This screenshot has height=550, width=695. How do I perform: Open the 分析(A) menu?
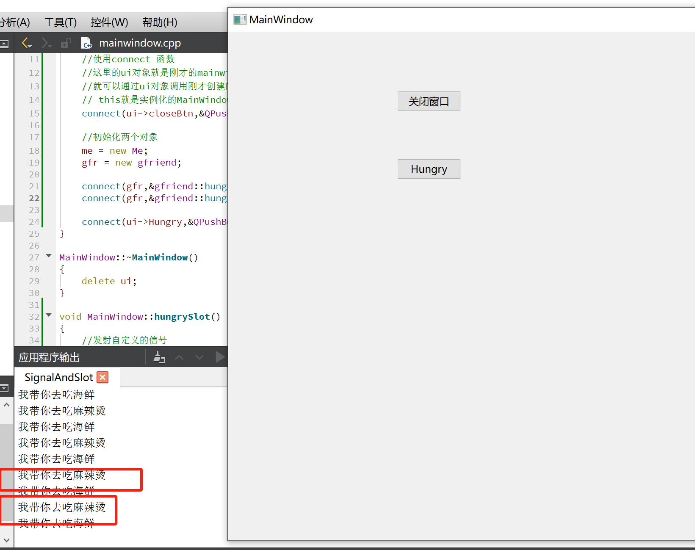coord(14,22)
